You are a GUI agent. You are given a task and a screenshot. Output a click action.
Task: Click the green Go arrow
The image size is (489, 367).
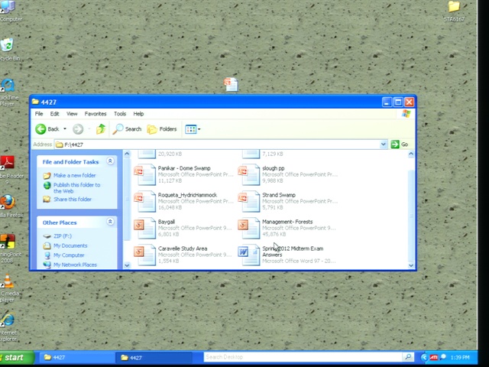coord(395,145)
